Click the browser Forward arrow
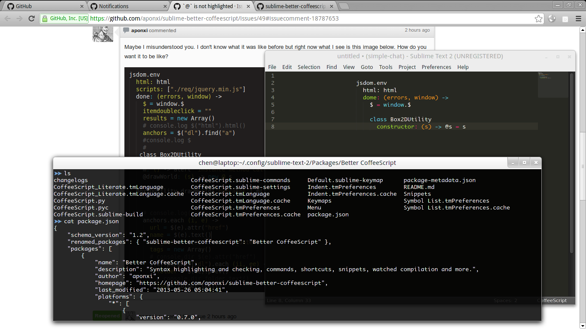 pyautogui.click(x=19, y=18)
